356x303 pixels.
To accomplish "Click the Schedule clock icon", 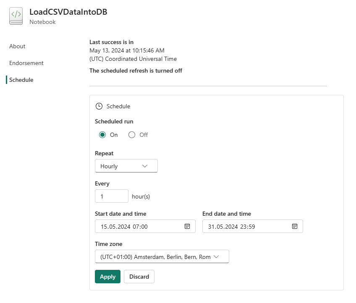I will click(x=99, y=106).
